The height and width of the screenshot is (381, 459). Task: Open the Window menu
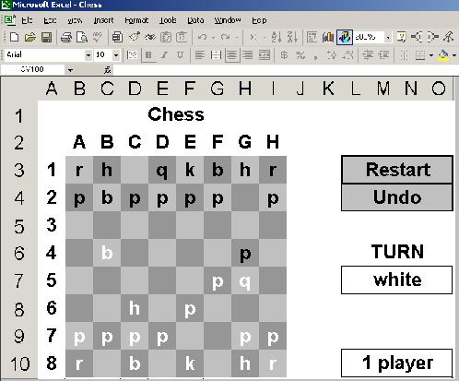(x=228, y=20)
